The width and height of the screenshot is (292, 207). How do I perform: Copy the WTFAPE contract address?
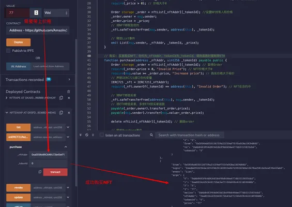tap(61, 98)
